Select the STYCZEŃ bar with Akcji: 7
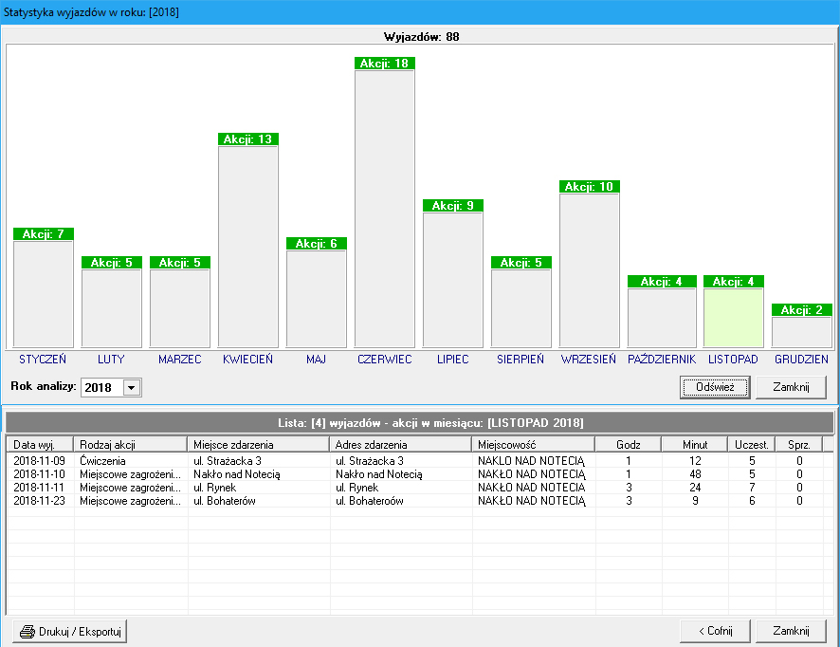Viewport: 840px width, 647px height. point(44,294)
